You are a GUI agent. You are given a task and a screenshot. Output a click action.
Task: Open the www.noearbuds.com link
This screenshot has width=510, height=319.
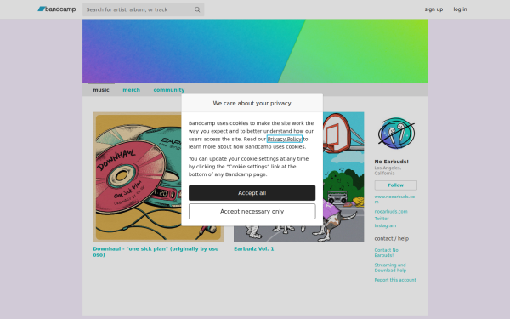point(394,199)
